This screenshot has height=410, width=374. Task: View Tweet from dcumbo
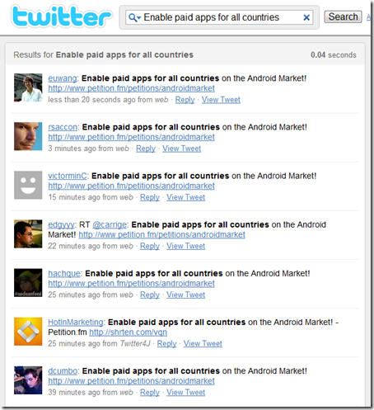[185, 393]
